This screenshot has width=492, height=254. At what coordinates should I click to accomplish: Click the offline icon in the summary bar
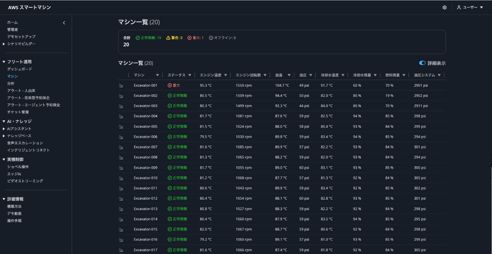coord(211,38)
